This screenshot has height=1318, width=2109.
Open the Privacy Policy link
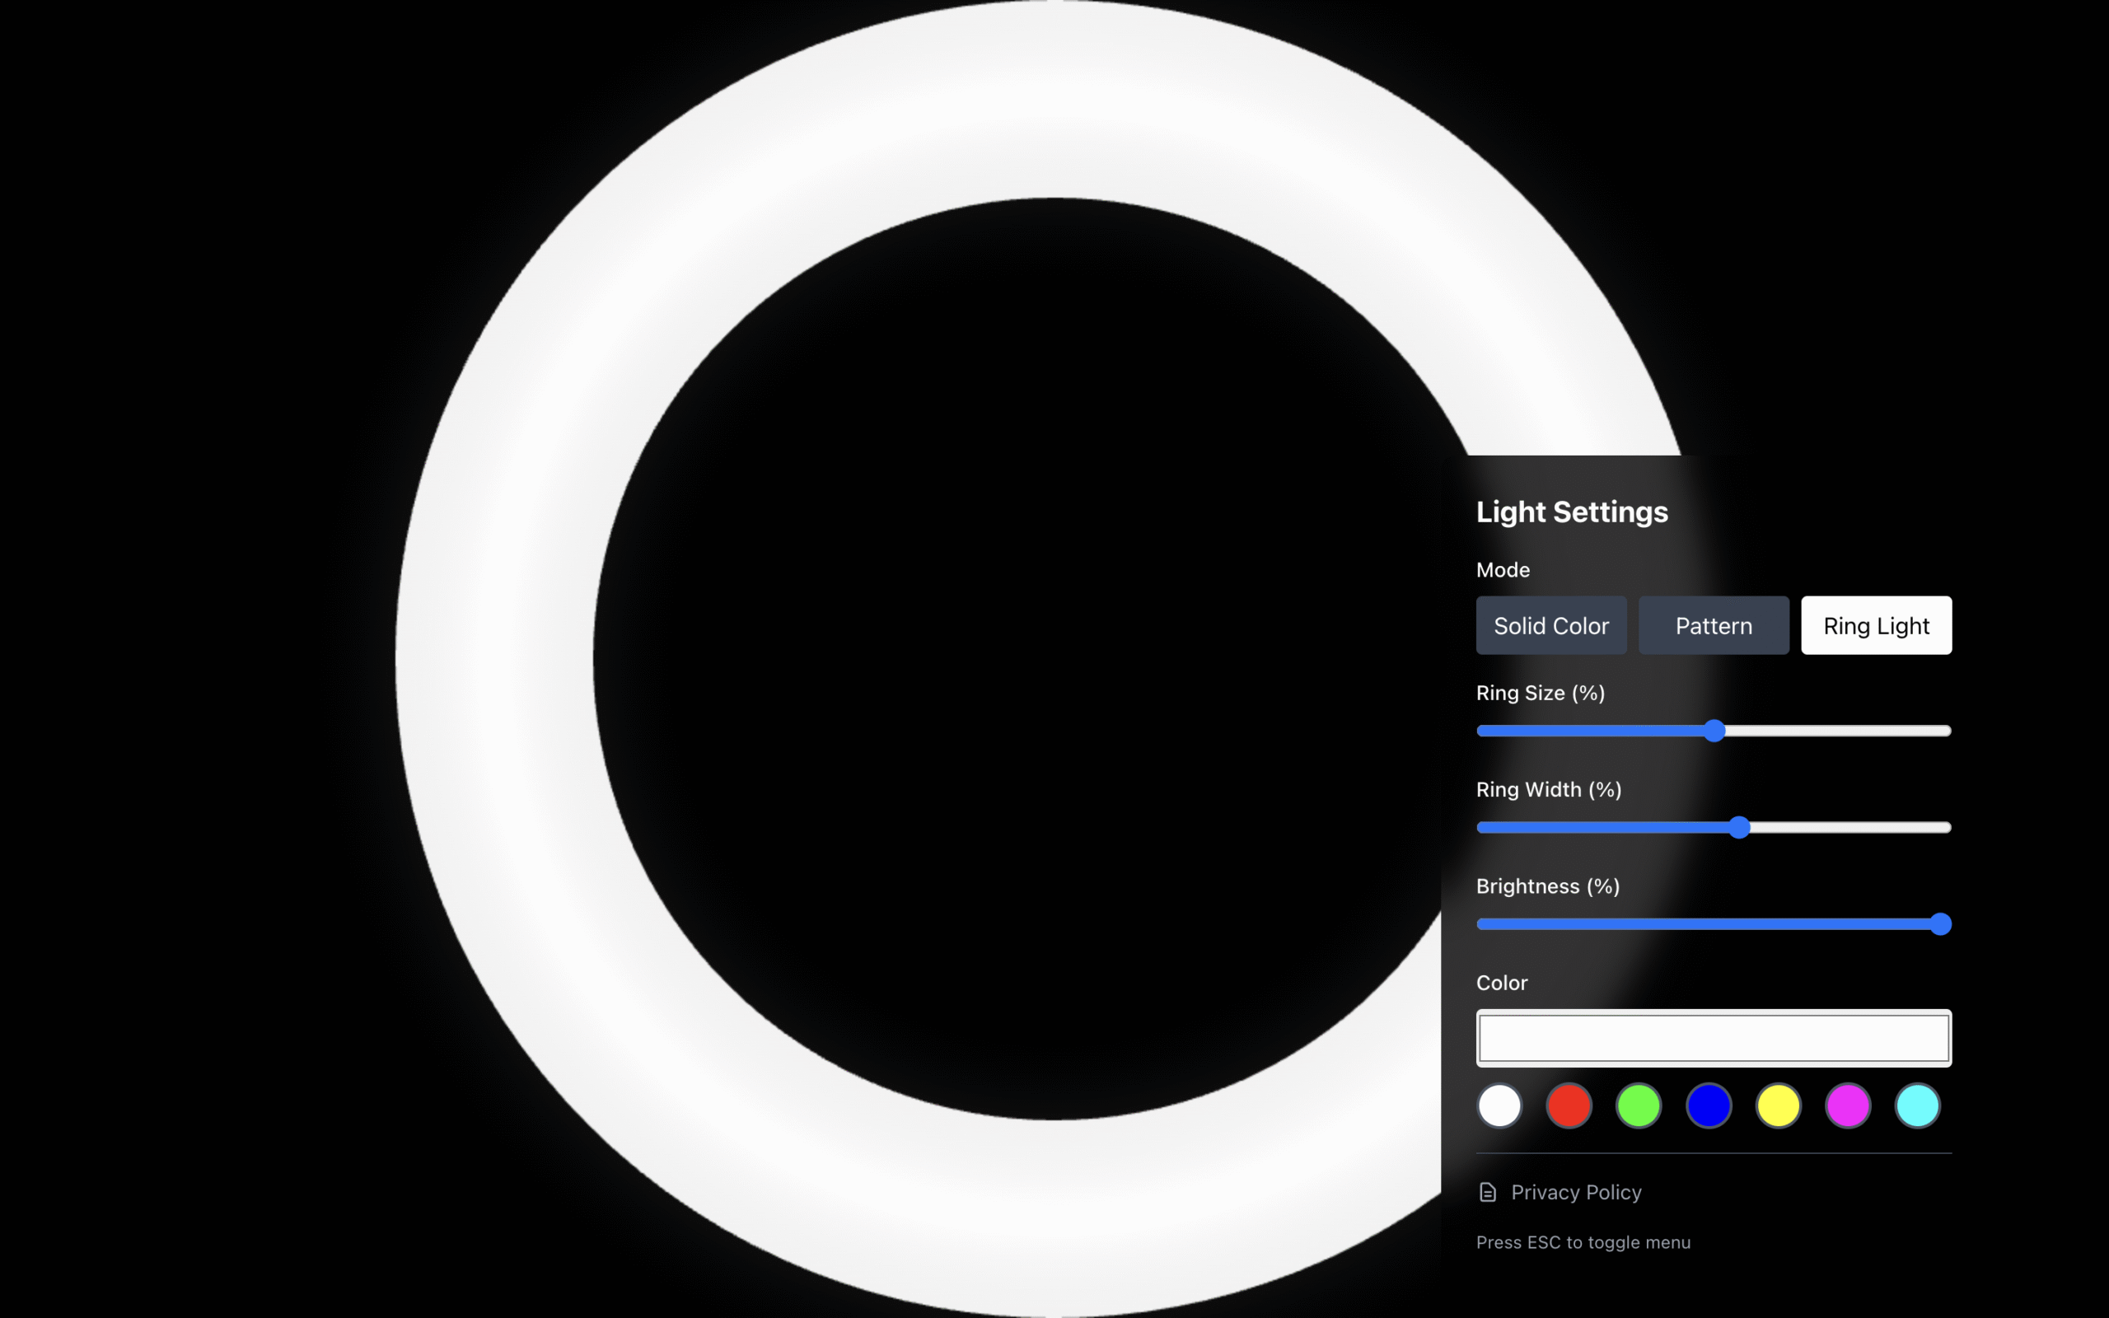pos(1576,1192)
